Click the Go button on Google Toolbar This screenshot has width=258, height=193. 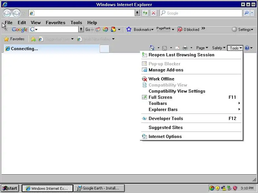[x=88, y=30]
